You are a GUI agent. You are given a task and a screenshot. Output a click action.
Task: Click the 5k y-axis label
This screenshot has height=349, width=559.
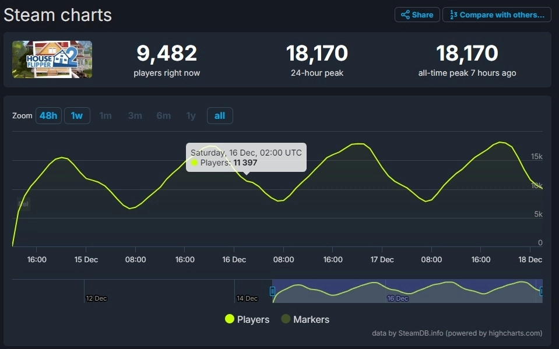click(539, 214)
